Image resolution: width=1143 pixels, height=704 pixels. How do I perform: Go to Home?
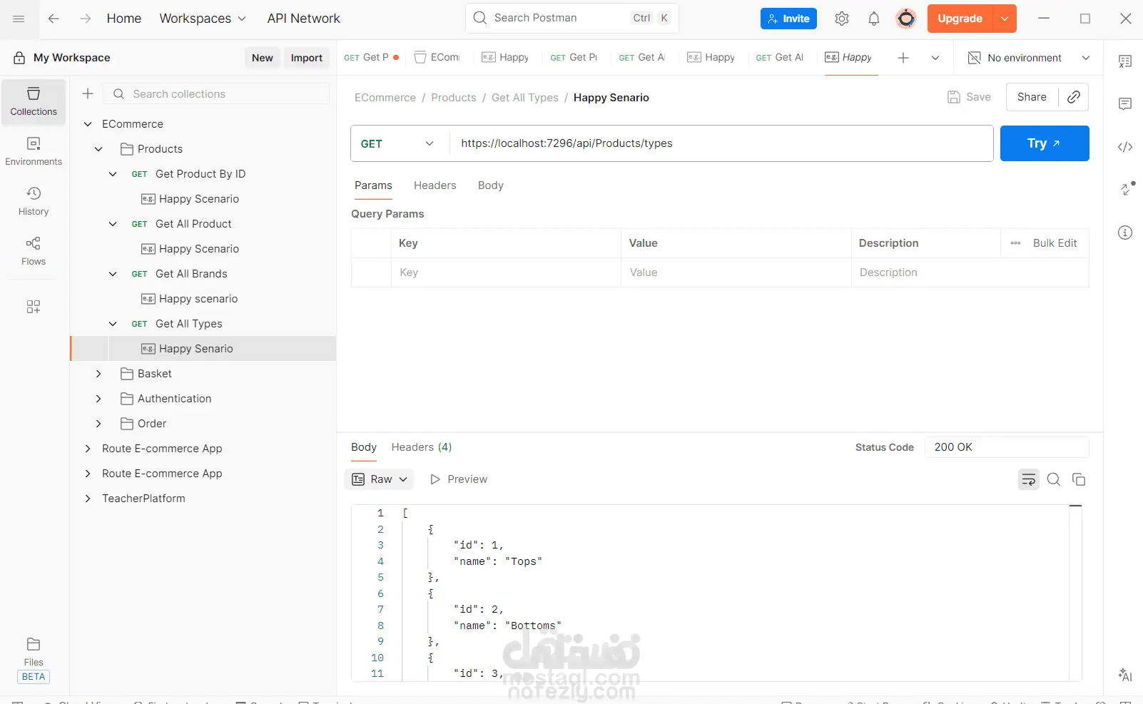pyautogui.click(x=124, y=19)
